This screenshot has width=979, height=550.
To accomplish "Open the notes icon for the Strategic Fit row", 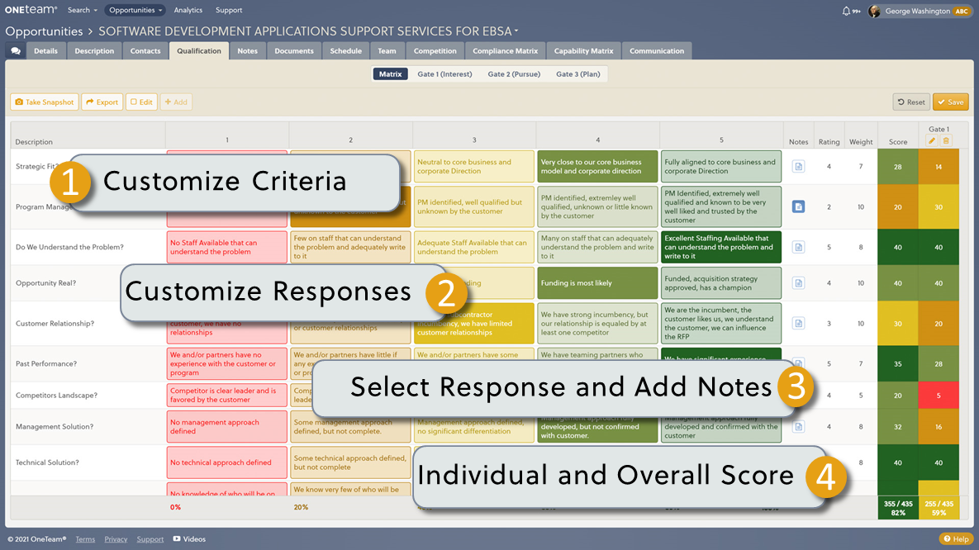I will [798, 167].
